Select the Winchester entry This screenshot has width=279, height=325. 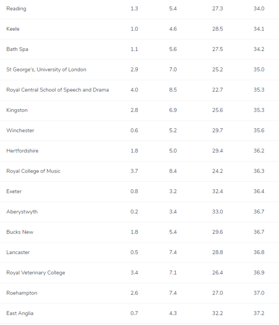point(20,131)
